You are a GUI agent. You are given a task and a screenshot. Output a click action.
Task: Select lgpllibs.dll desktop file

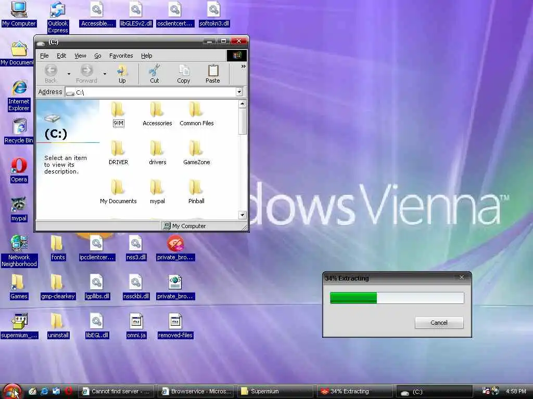[x=97, y=287]
